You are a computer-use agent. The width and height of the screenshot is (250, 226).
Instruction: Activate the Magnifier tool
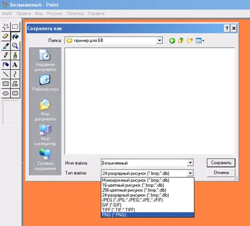pyautogui.click(x=15, y=46)
